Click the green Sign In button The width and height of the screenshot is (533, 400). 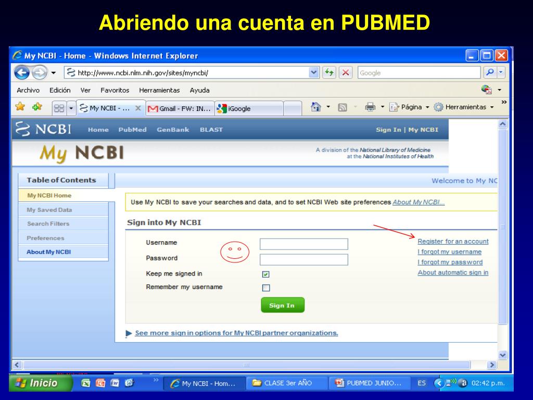(283, 305)
